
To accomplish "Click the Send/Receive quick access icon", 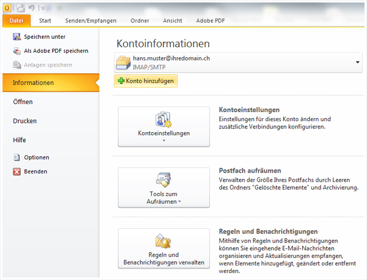I will coord(20,8).
